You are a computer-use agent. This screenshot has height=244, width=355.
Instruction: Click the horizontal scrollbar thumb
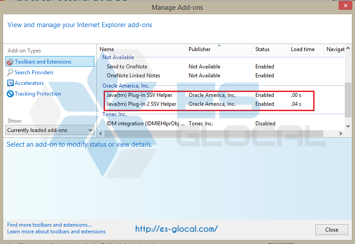point(214,134)
